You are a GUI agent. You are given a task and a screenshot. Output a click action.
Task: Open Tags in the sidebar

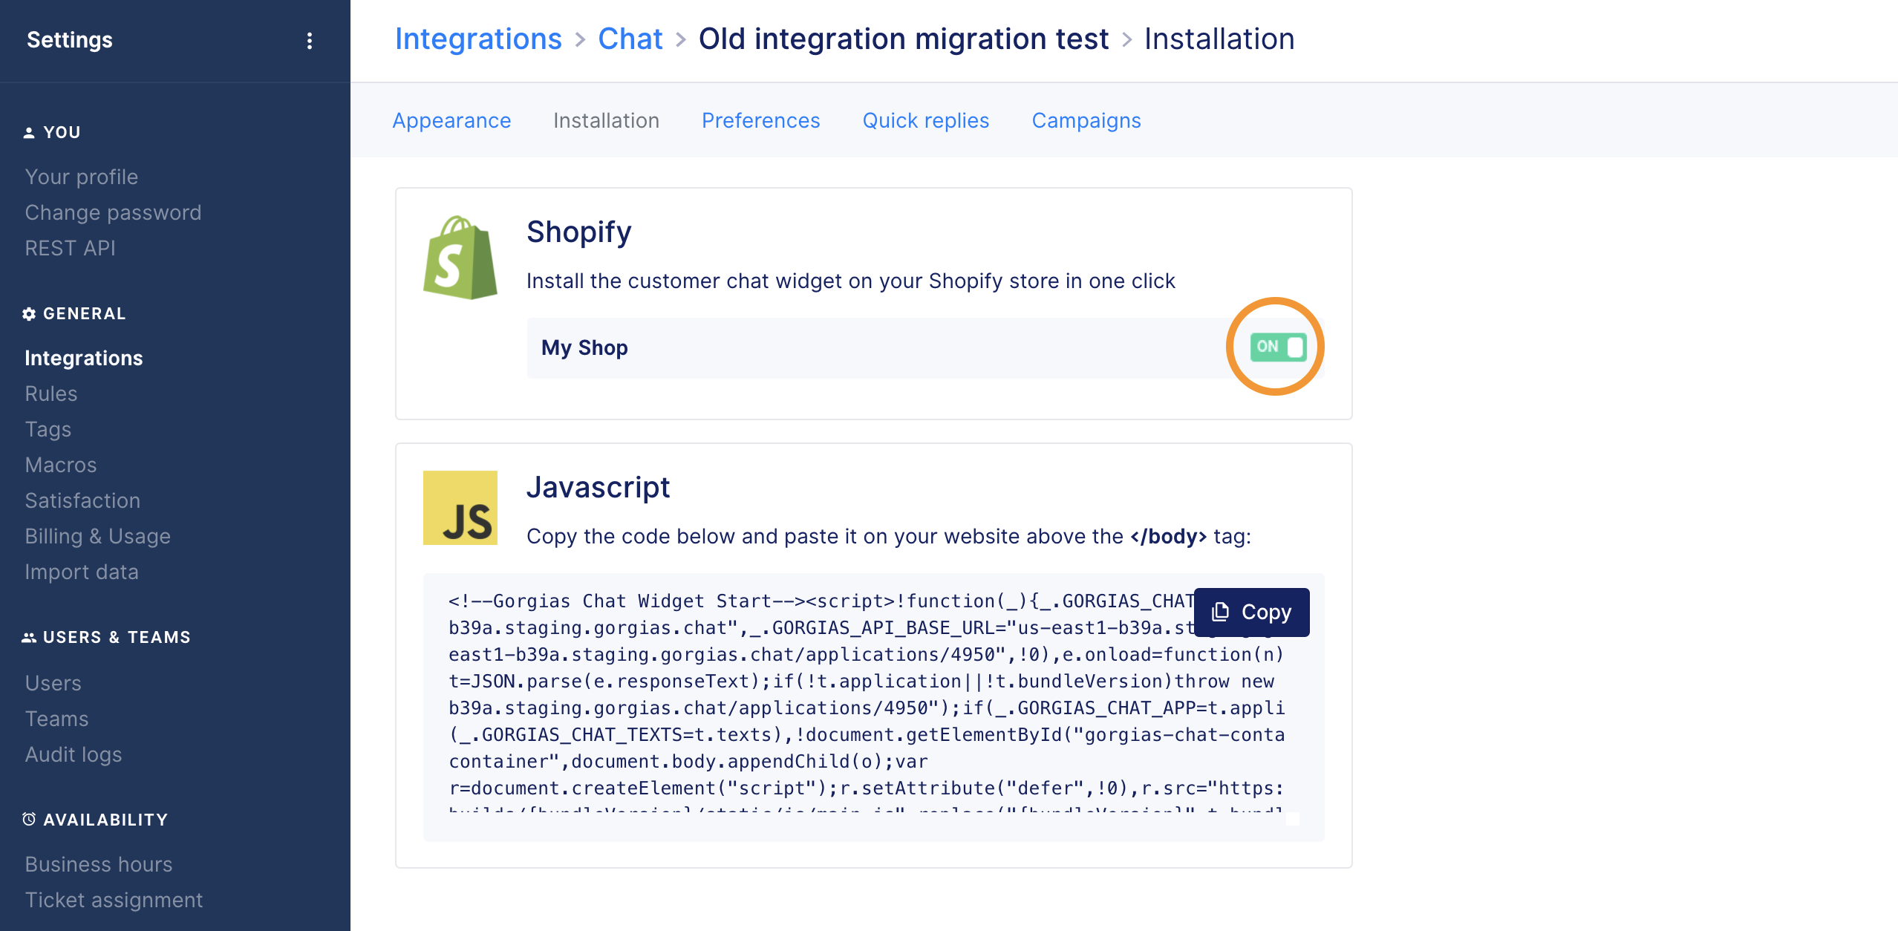coord(48,430)
